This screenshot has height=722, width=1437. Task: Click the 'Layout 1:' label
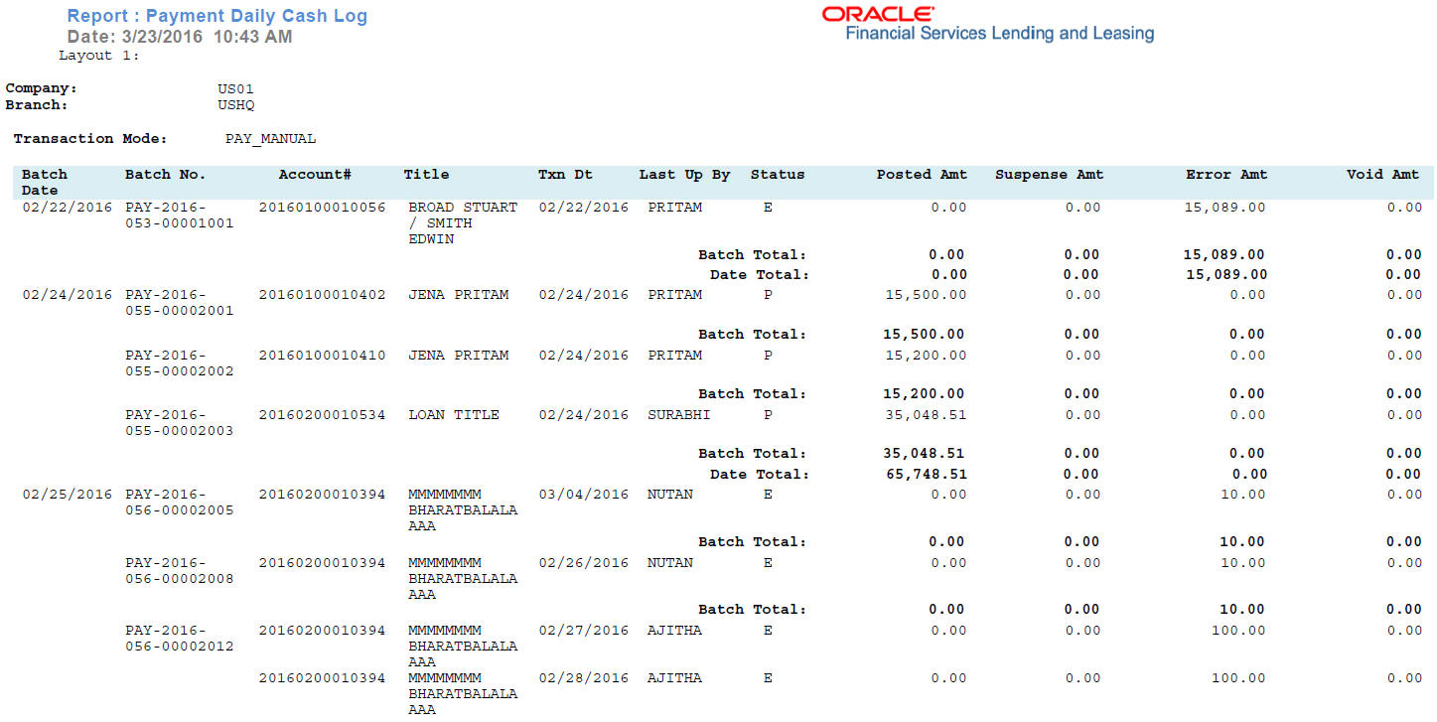[99, 56]
